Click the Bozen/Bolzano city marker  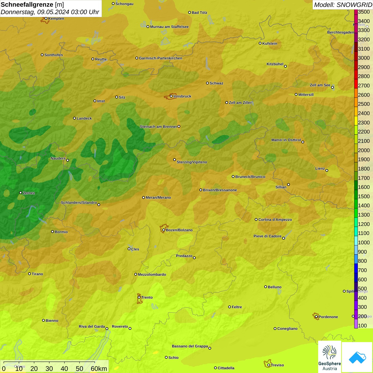164,230
